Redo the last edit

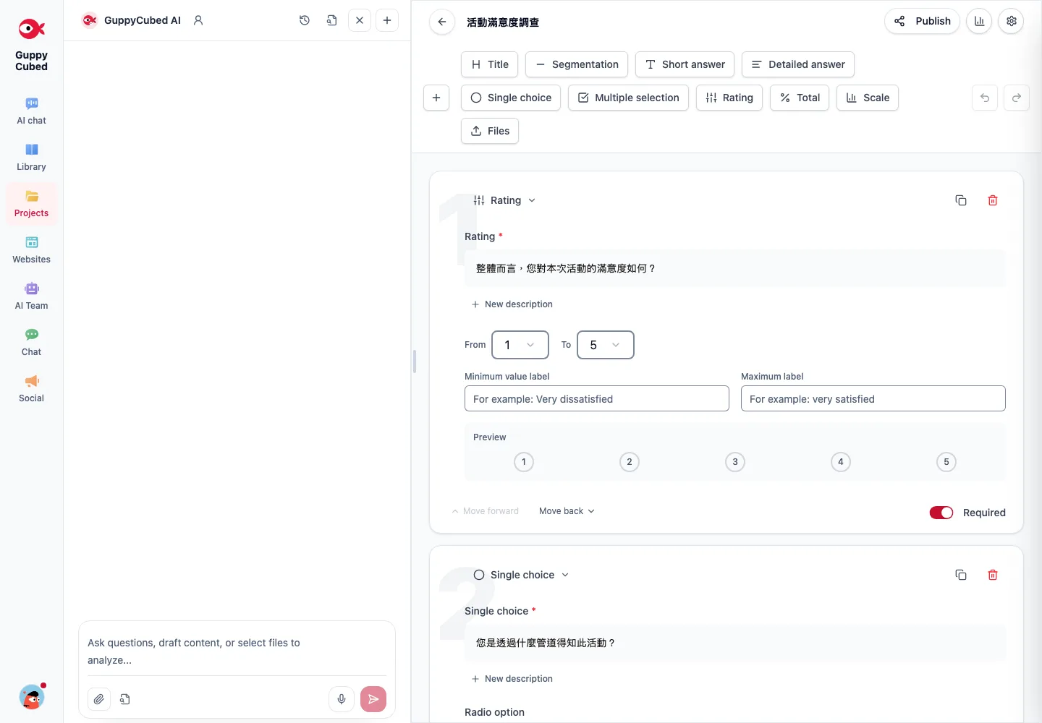pyautogui.click(x=1017, y=98)
